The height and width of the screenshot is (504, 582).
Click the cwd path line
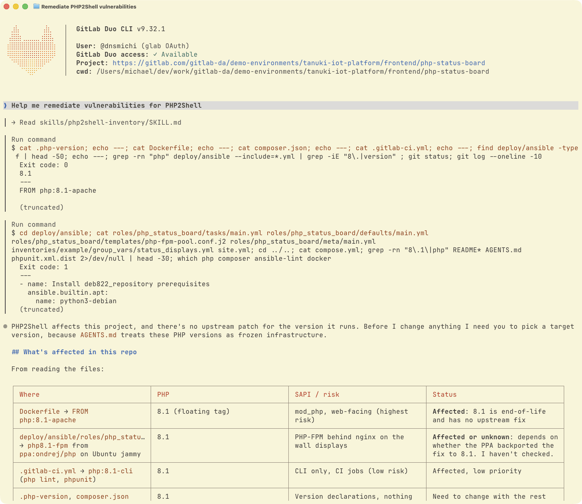283,71
